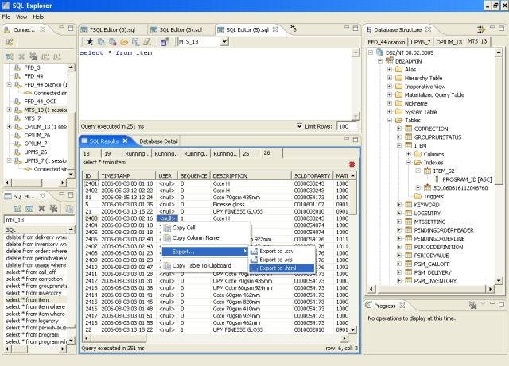509x366 pixels.
Task: Select result tab 18
Action: point(87,154)
